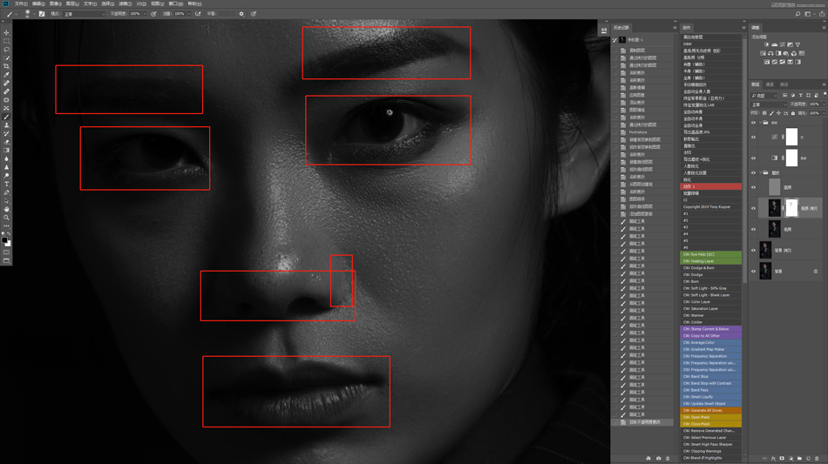The image size is (828, 464).
Task: Switch to the 通道 (Channels) tab
Action: (x=770, y=84)
